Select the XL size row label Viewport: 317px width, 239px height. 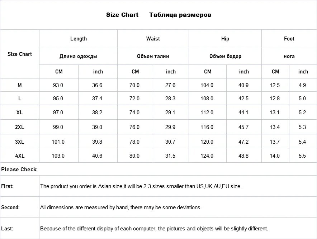[19, 113]
